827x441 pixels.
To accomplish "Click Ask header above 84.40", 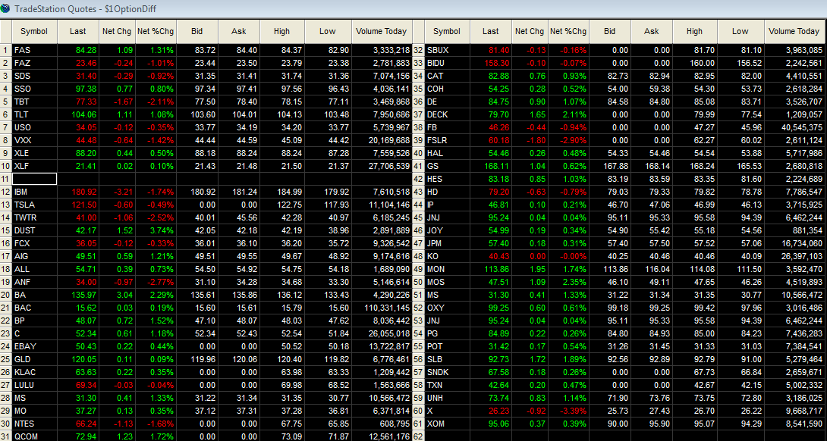I will pos(239,32).
